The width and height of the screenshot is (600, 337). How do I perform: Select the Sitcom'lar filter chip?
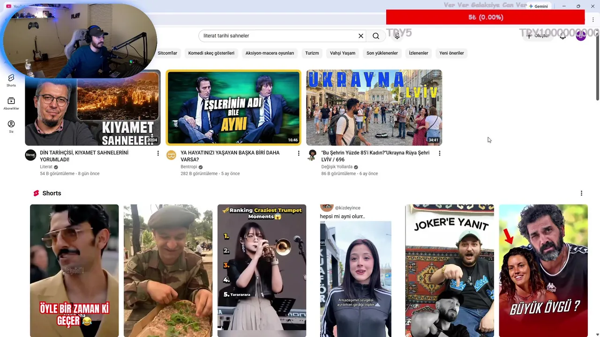[167, 53]
